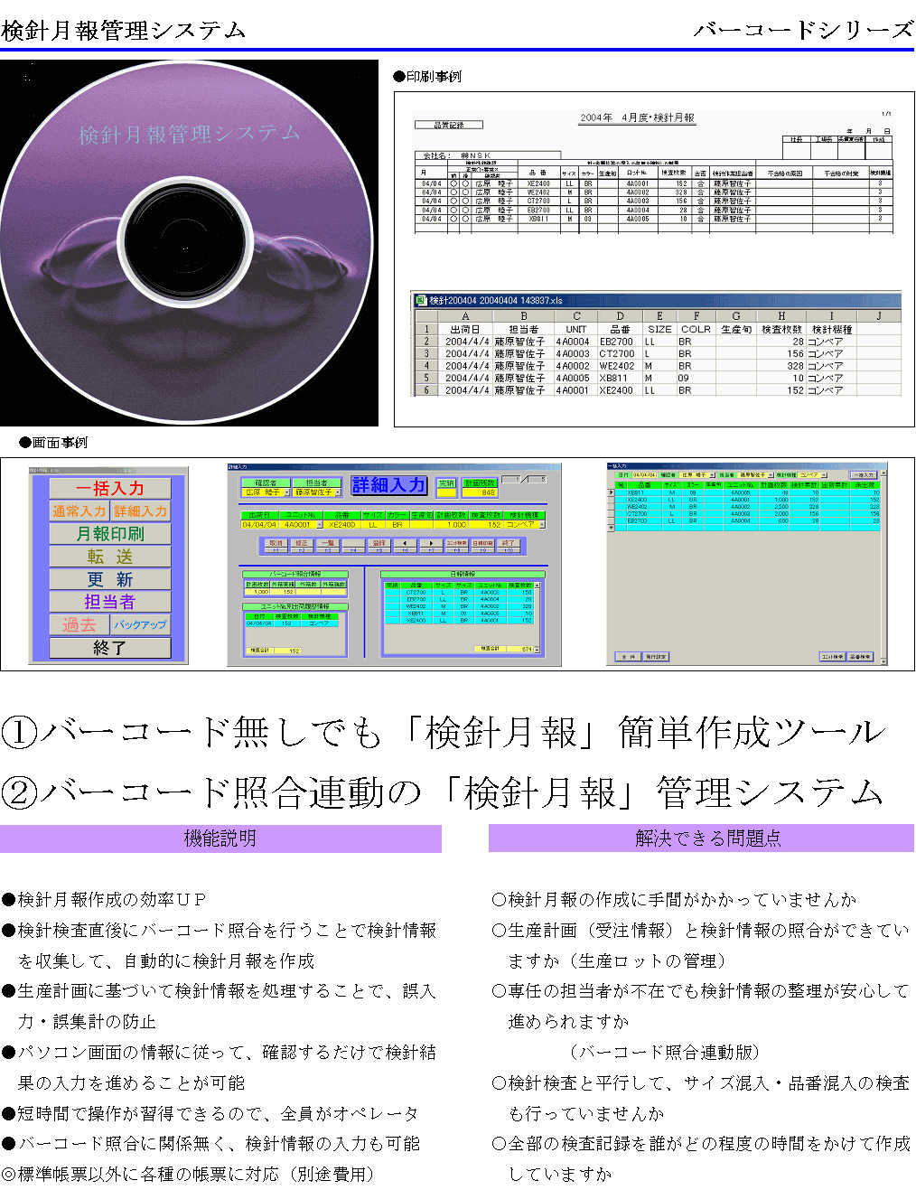Click the 日報情報 list vertical scrollbar

537,616
